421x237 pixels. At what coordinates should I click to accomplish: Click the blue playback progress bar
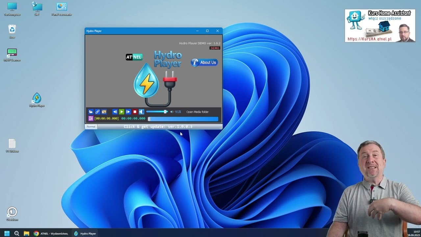(x=184, y=119)
